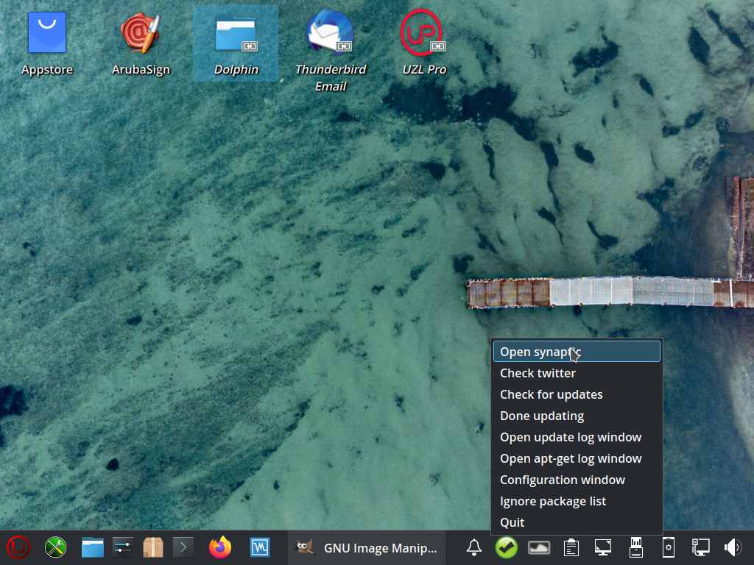Click the green checkmark update tray icon
The height and width of the screenshot is (565, 754).
[506, 547]
